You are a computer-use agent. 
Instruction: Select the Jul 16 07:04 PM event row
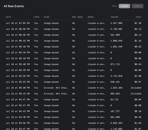[x=74, y=23]
